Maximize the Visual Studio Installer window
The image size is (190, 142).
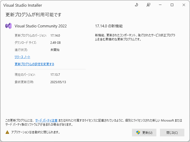172,5
